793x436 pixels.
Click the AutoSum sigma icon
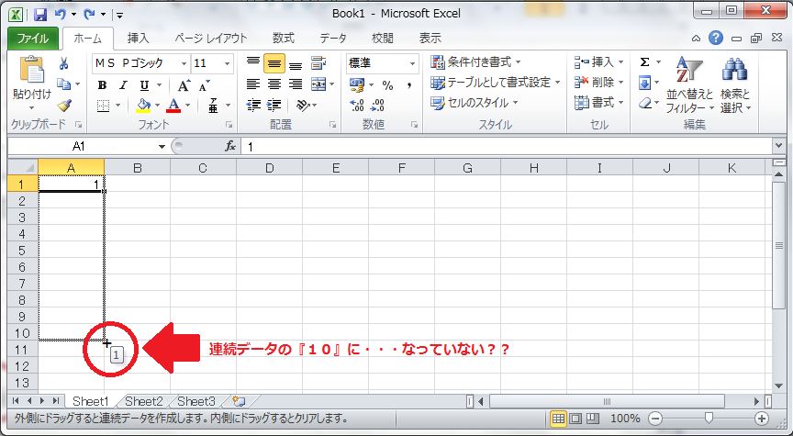coord(644,62)
